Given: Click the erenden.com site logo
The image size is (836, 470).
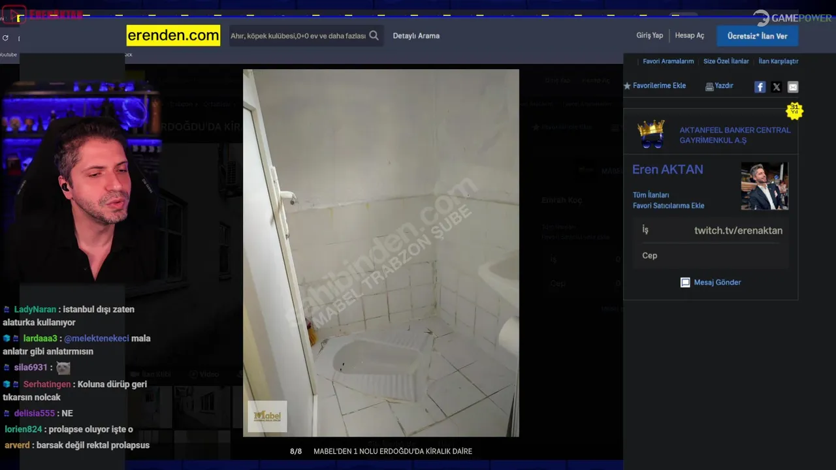Looking at the screenshot, I should [x=173, y=35].
